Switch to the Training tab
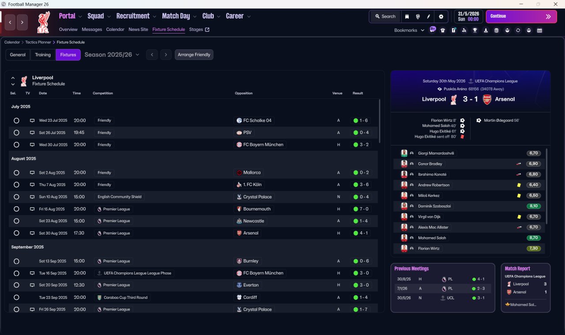This screenshot has width=565, height=335. click(43, 55)
